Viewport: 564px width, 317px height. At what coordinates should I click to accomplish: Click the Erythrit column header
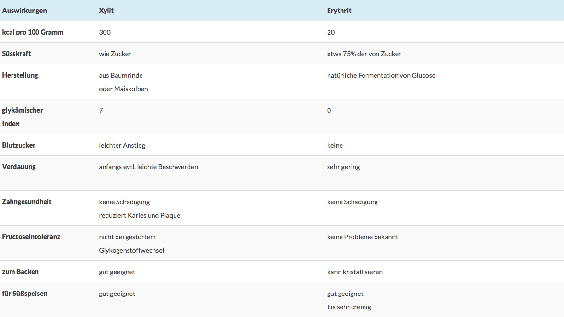pyautogui.click(x=339, y=10)
